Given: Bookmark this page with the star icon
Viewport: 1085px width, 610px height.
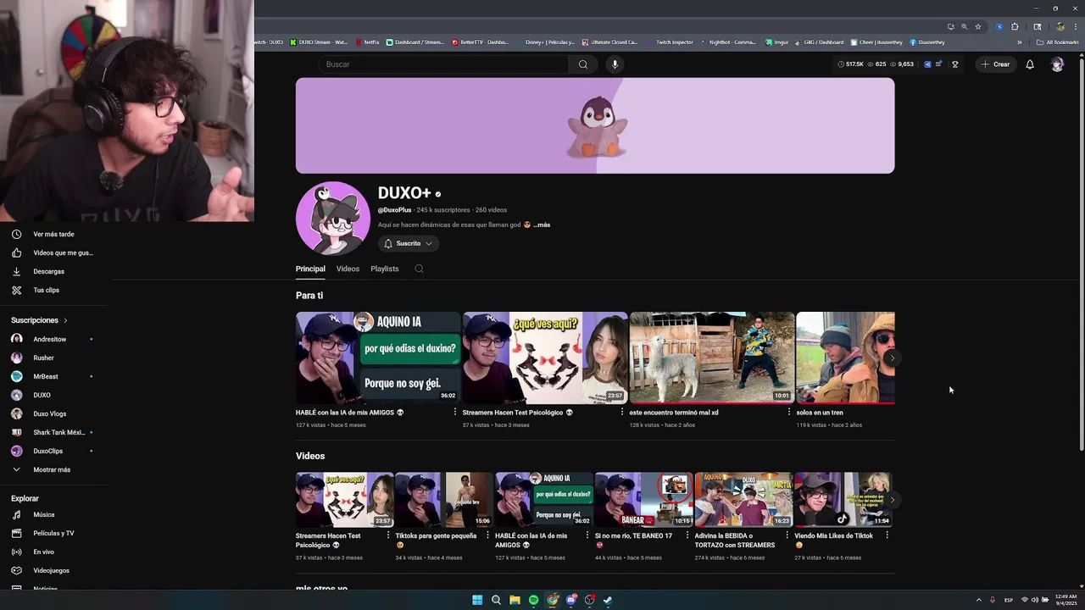Looking at the screenshot, I should click(x=977, y=26).
